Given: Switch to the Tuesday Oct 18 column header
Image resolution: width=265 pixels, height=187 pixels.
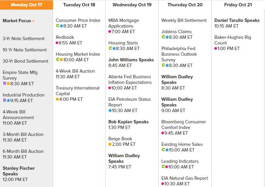Looking at the screenshot, I should tap(79, 5).
